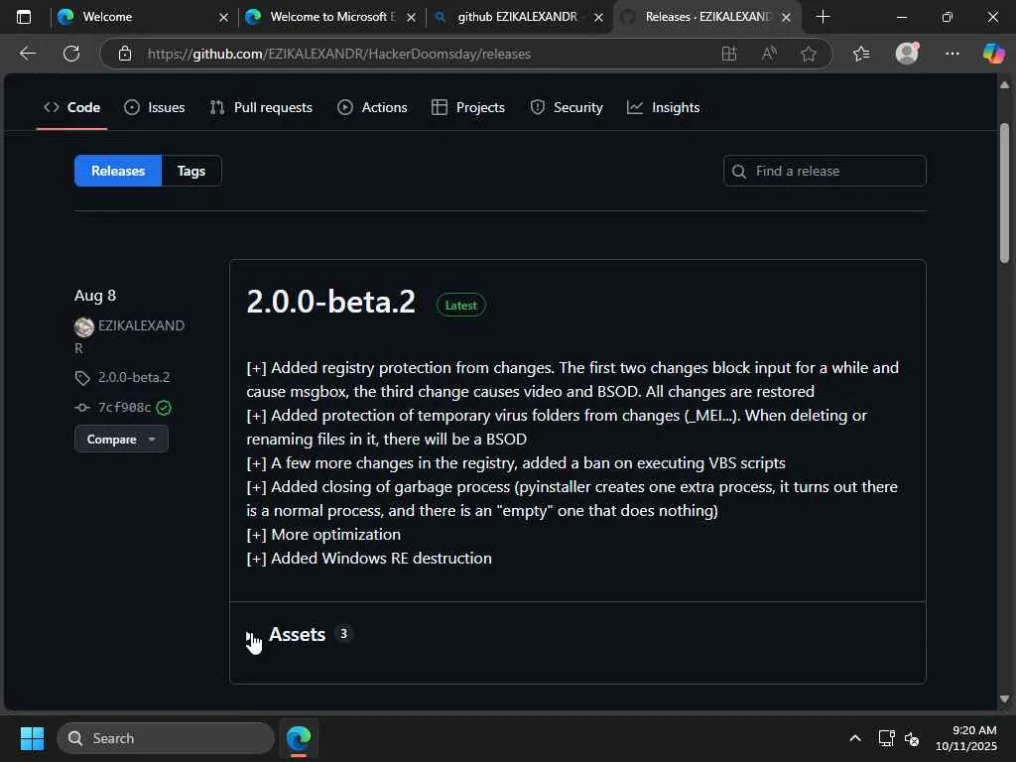The image size is (1016, 762).
Task: Click the green verified check next to commit
Action: click(x=164, y=408)
